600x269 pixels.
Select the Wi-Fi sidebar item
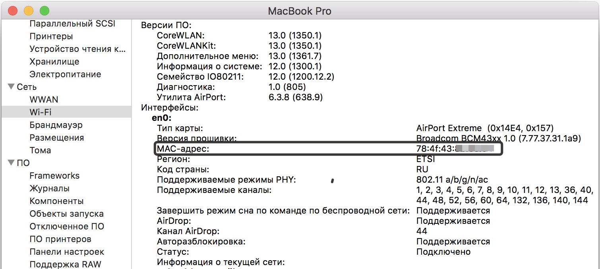66,112
